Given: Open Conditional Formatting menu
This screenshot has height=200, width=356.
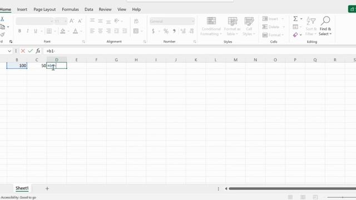Looking at the screenshot, I should click(x=211, y=26).
